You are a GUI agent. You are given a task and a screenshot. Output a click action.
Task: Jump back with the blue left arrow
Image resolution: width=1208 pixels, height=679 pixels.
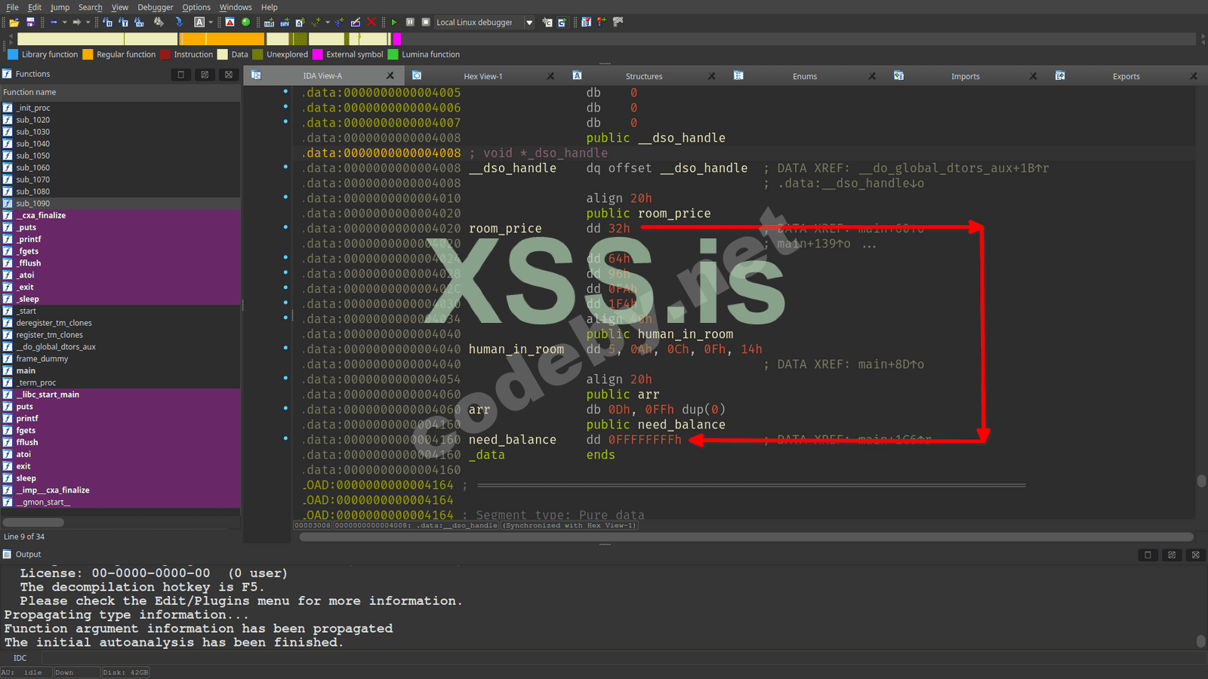pos(53,23)
